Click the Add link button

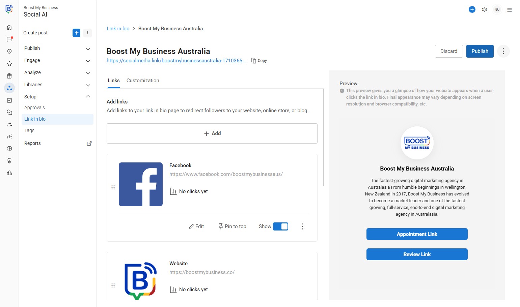(x=212, y=133)
